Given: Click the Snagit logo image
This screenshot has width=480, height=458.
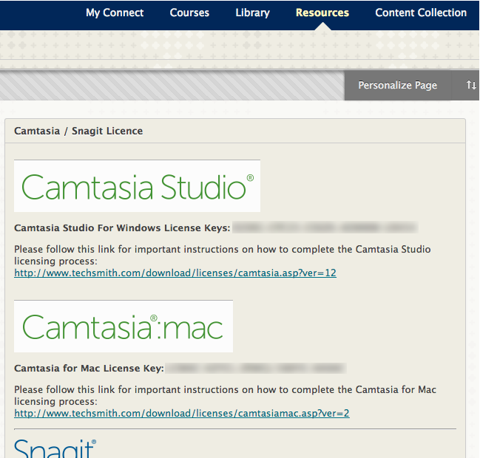Looking at the screenshot, I should pyautogui.click(x=55, y=448).
